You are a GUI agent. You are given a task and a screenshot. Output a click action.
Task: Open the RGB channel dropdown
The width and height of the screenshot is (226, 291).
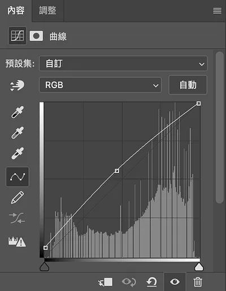click(100, 85)
